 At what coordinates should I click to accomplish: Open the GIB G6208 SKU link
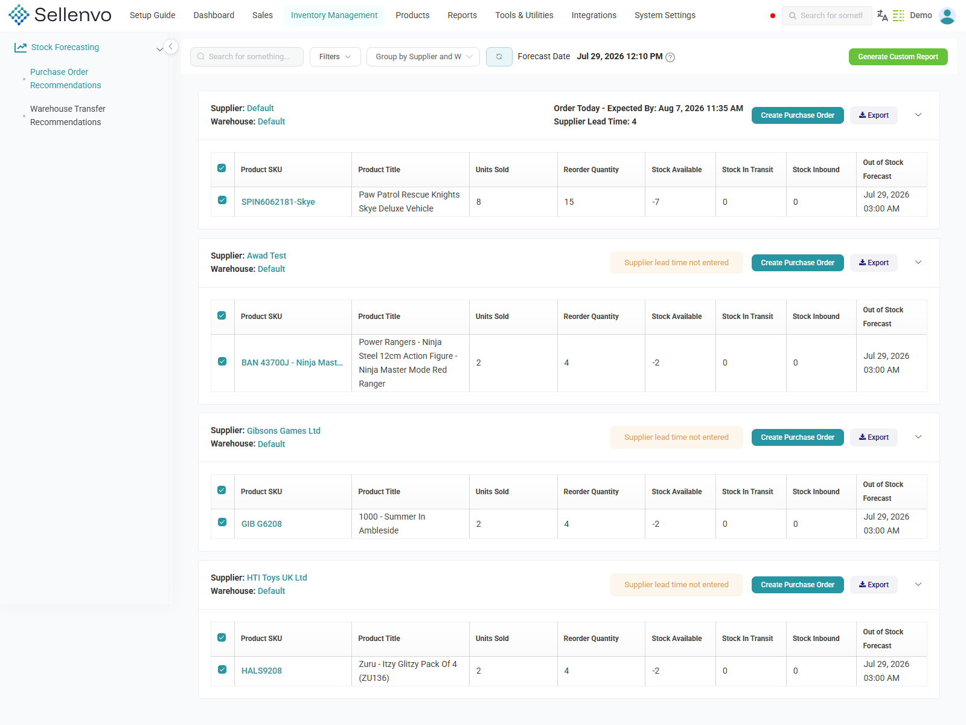[x=261, y=524]
